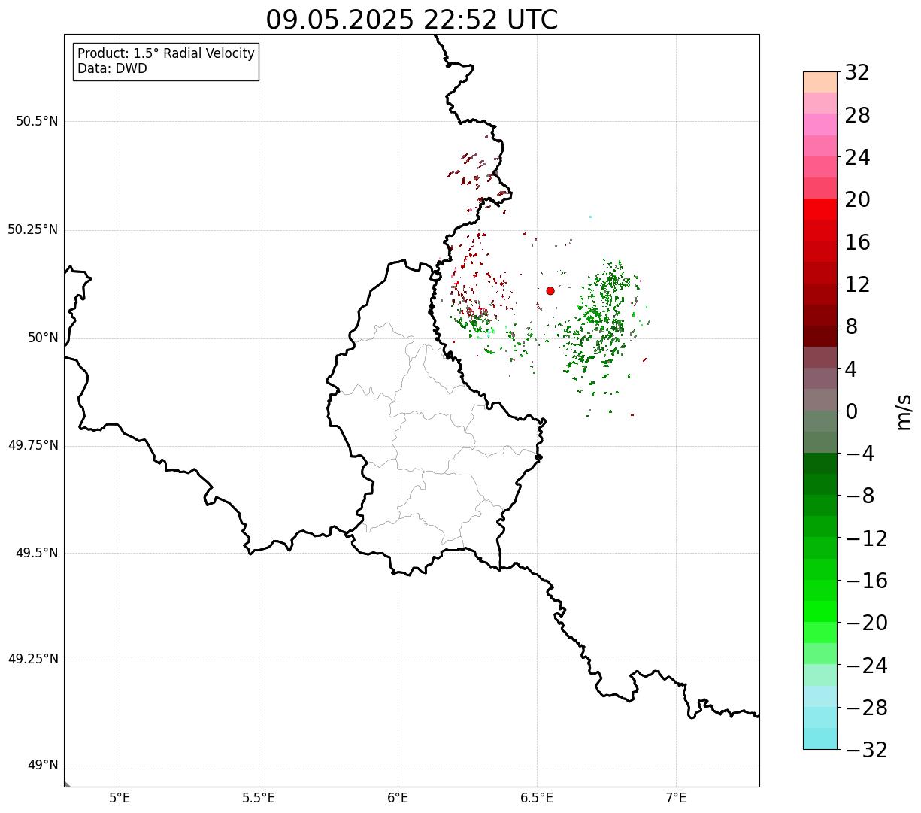This screenshot has width=921, height=813.
Task: Click the colorbar tick value −16
Action: [866, 581]
